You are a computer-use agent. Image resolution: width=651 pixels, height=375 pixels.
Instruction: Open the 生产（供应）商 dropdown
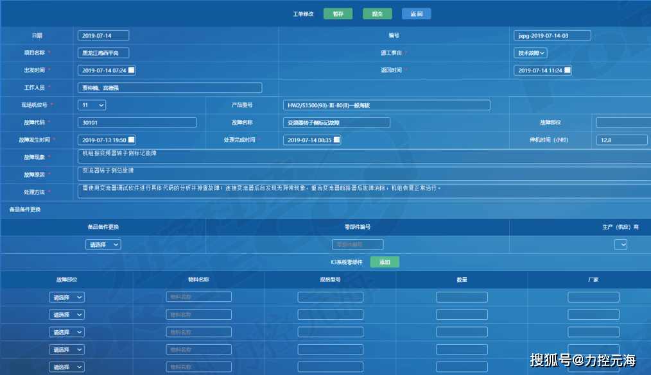point(621,244)
